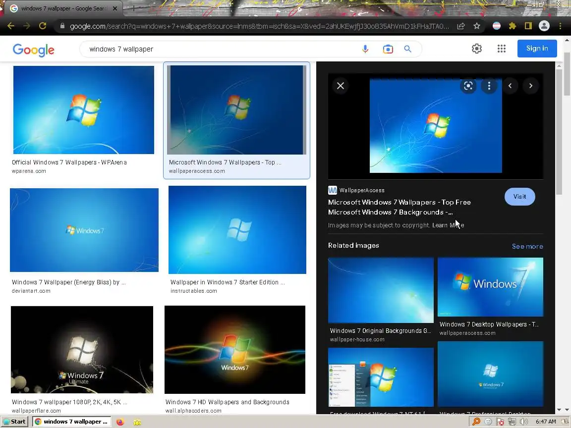571x428 pixels.
Task: Go back to the previous page
Action: coord(11,26)
